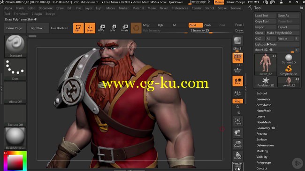The height and width of the screenshot is (171, 305).
Task: Open the Document menu
Action: (x=46, y=8)
